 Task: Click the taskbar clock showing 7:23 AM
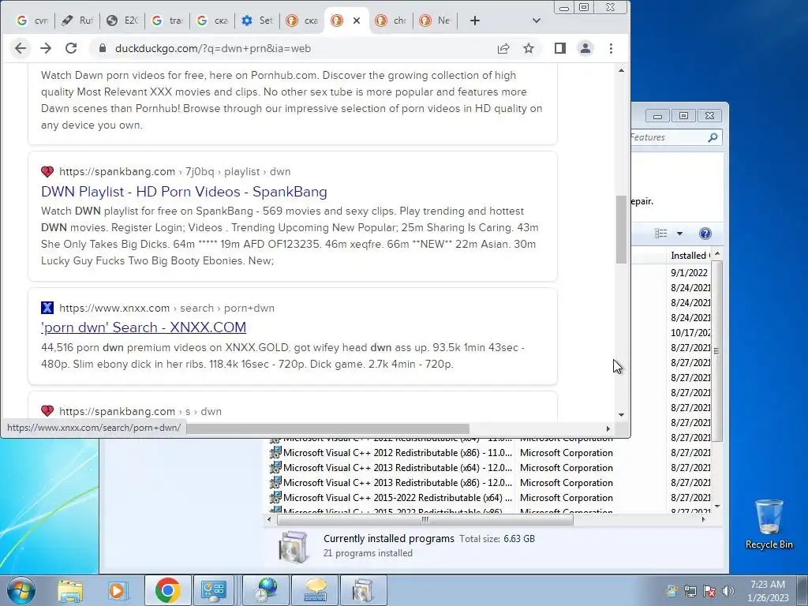click(768, 591)
